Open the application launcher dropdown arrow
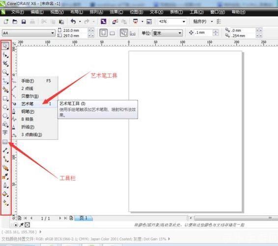 142,22
